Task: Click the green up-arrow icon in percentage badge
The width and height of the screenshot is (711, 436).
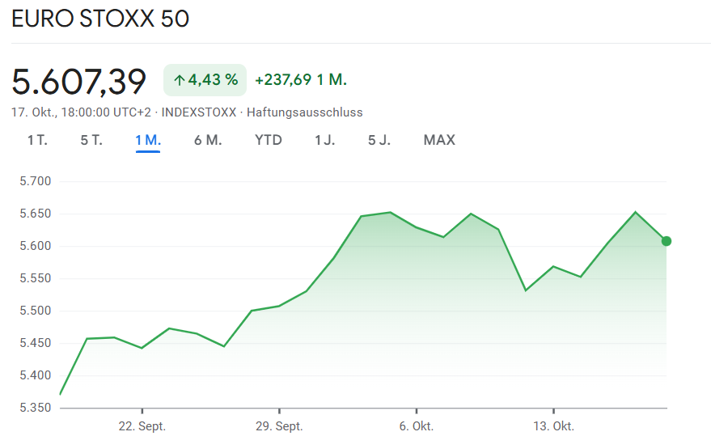Action: point(179,80)
